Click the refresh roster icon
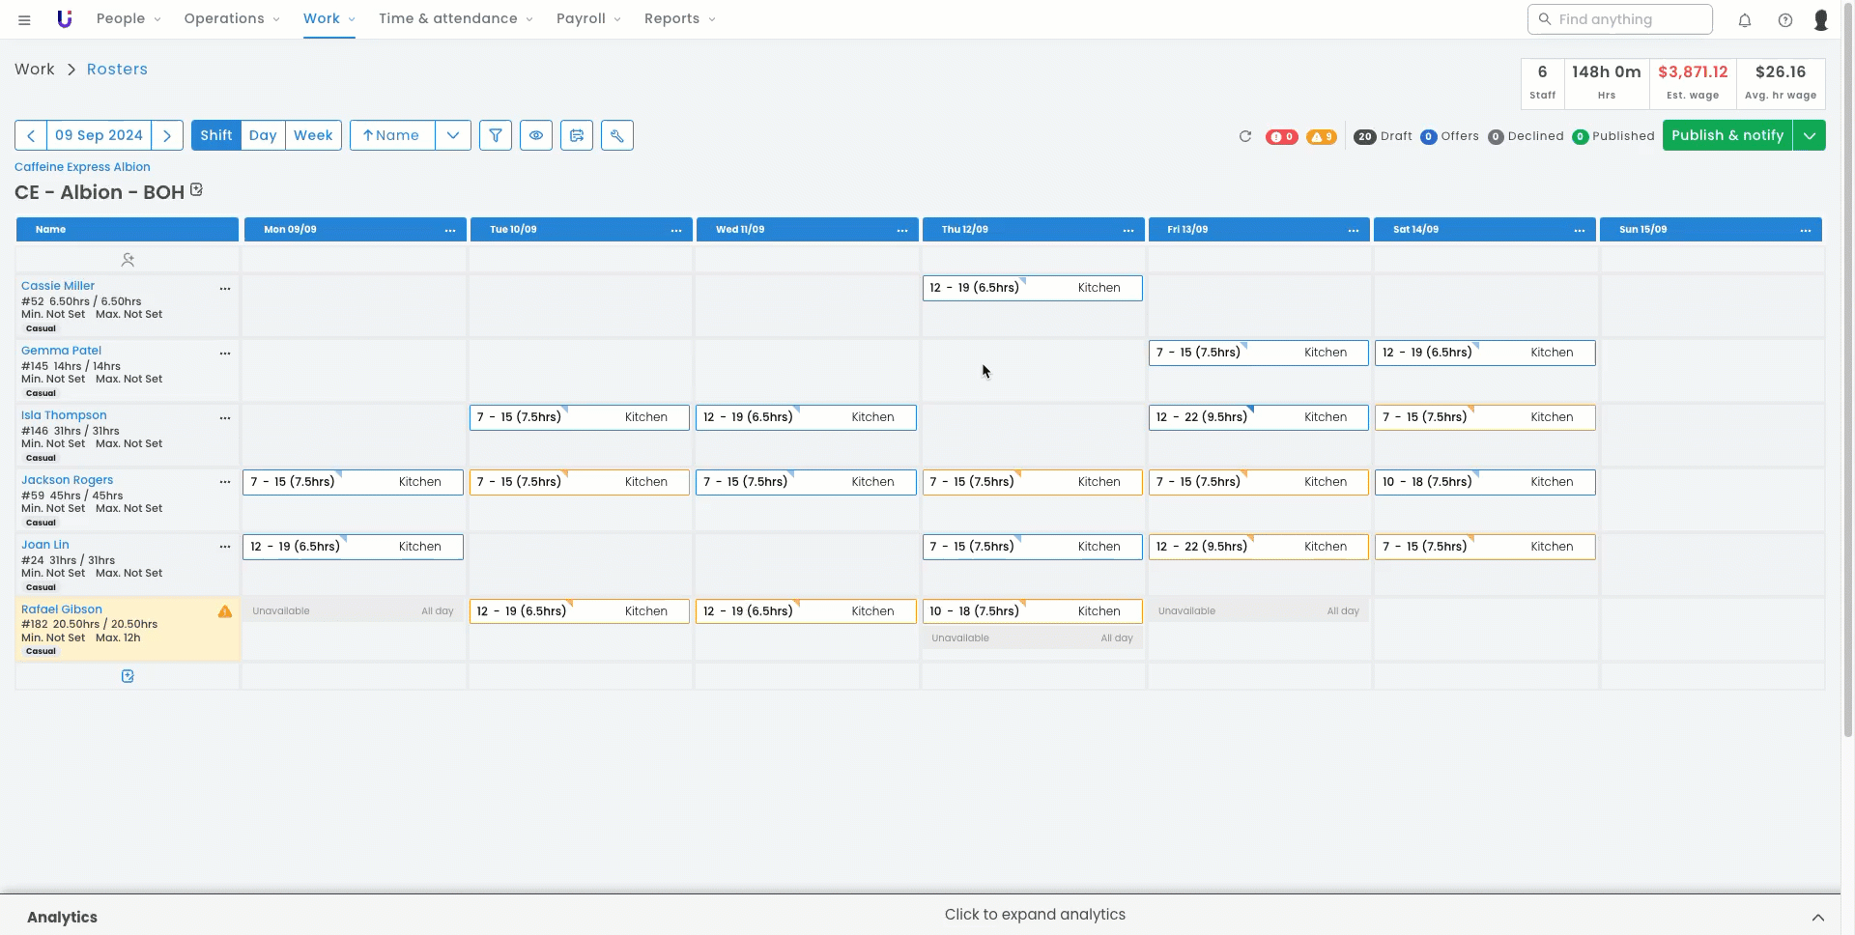This screenshot has height=935, width=1855. (x=1245, y=136)
